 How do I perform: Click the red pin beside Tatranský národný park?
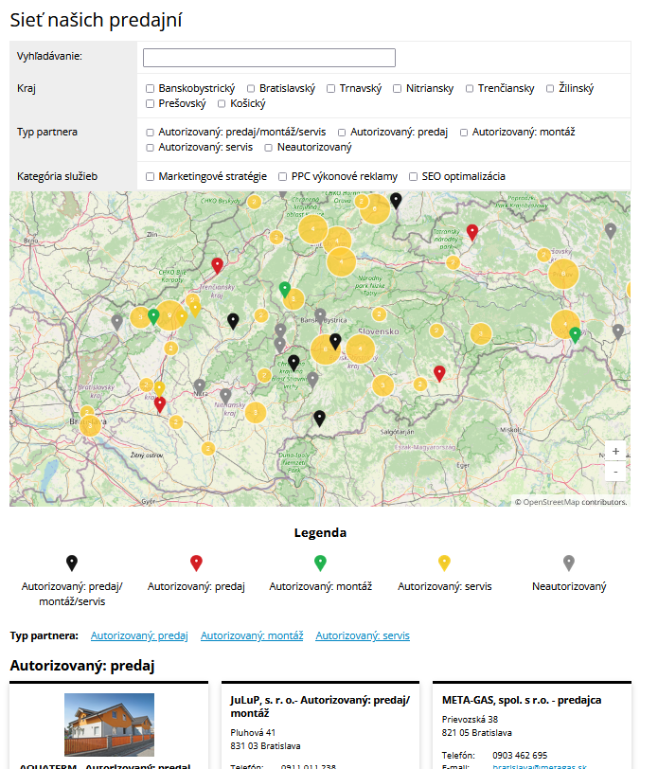(471, 232)
